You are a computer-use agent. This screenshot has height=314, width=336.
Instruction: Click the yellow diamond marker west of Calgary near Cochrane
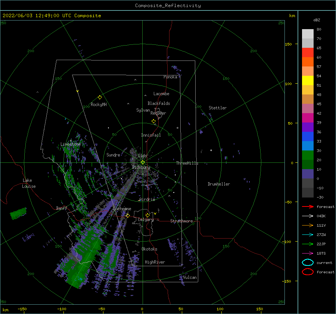coord(128,215)
